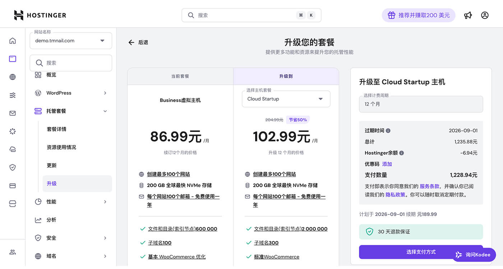Image resolution: width=503 pixels, height=269 pixels.
Task: Click the 102.99元 upgrade price
Action: click(282, 137)
